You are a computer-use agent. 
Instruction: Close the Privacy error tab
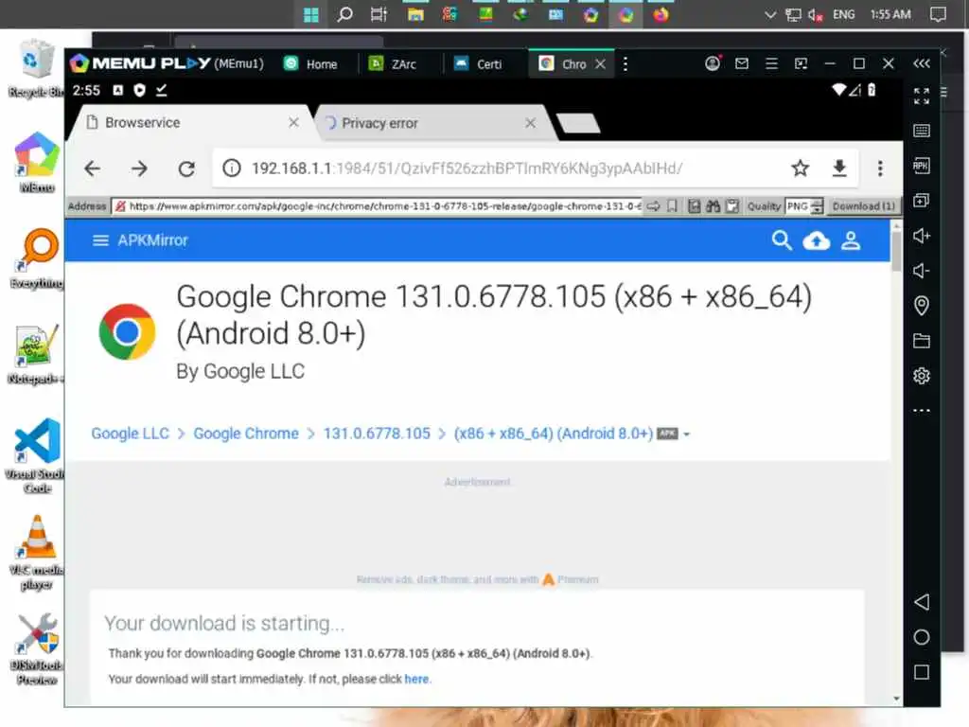click(x=530, y=123)
